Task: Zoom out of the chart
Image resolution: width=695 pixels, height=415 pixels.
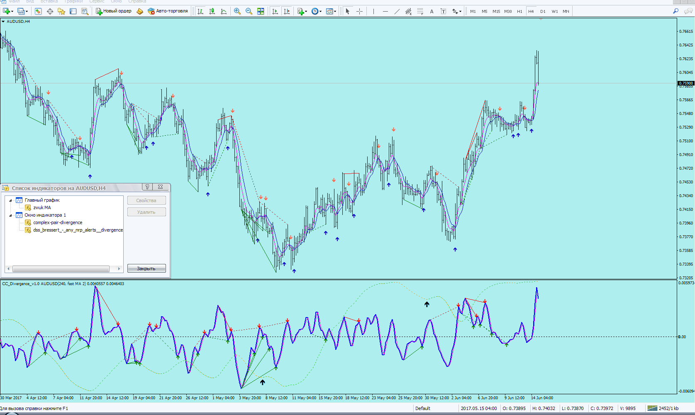Action: pyautogui.click(x=249, y=11)
